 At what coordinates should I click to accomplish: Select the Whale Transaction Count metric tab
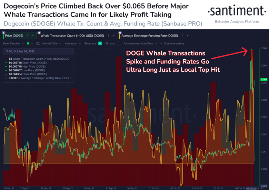(x=72, y=36)
